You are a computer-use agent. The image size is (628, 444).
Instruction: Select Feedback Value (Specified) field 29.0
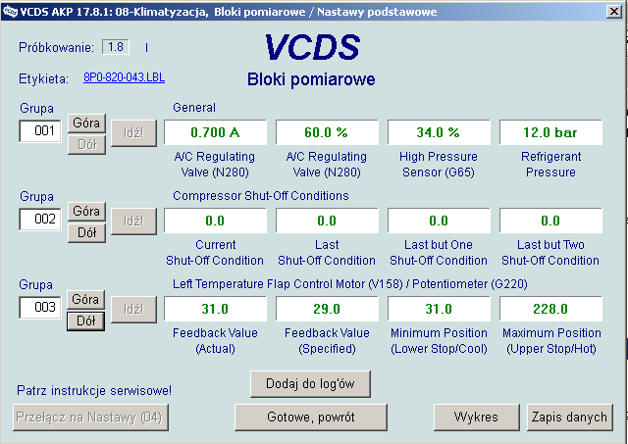pos(327,309)
